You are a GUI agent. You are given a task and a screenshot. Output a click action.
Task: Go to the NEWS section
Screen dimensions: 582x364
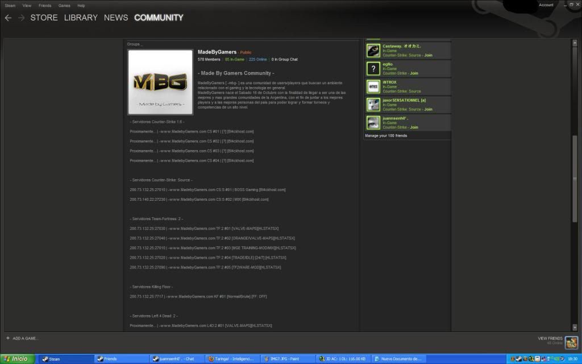116,18
